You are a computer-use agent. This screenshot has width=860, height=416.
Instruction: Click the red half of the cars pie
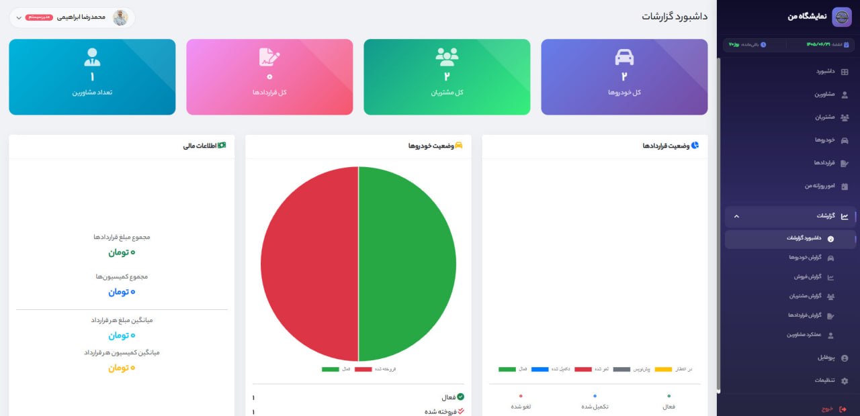tap(309, 264)
